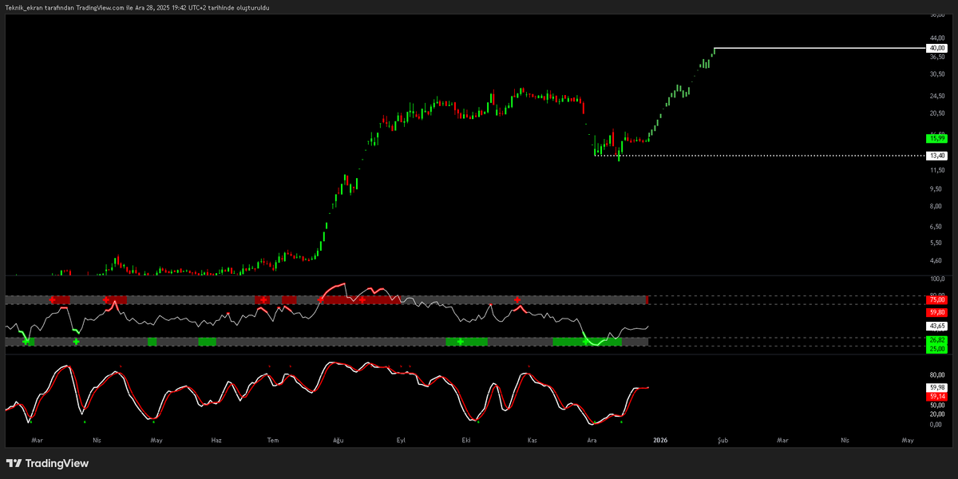Select the white 59,98 stochastic label
958x479 pixels.
[x=936, y=387]
